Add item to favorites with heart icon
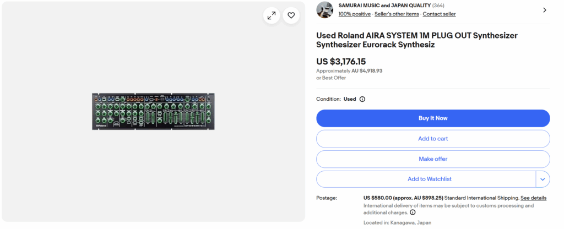 [x=291, y=15]
